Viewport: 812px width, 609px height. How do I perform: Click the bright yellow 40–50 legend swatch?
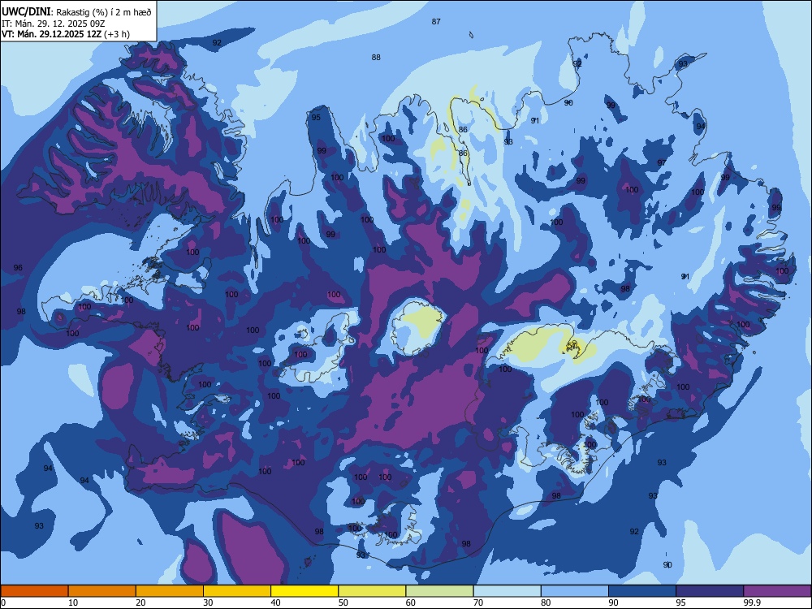[304, 591]
